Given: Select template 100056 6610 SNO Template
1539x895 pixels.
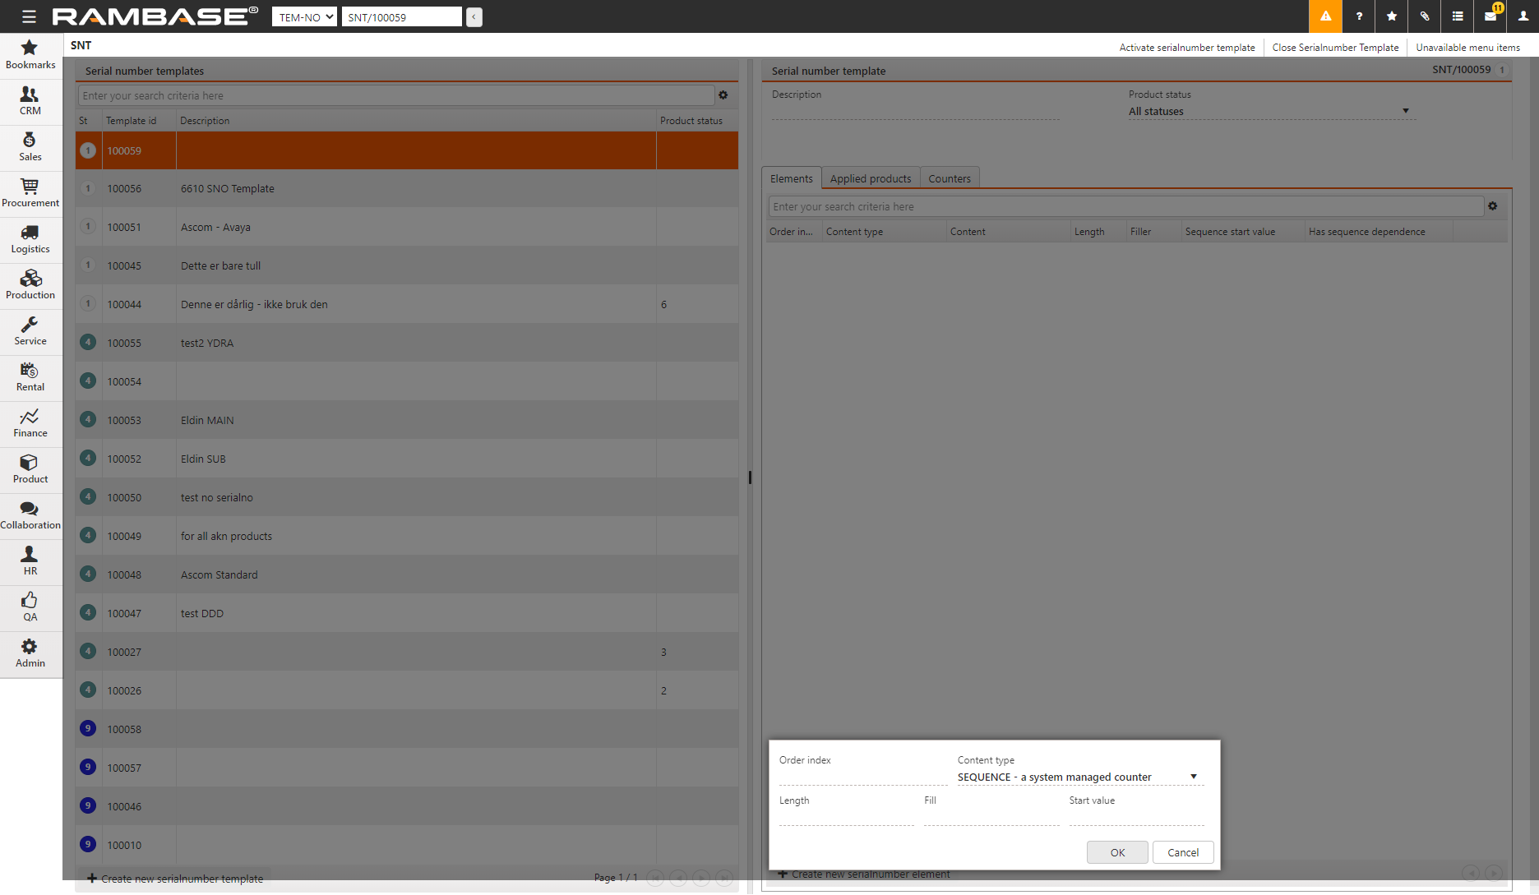Looking at the screenshot, I should (x=228, y=189).
